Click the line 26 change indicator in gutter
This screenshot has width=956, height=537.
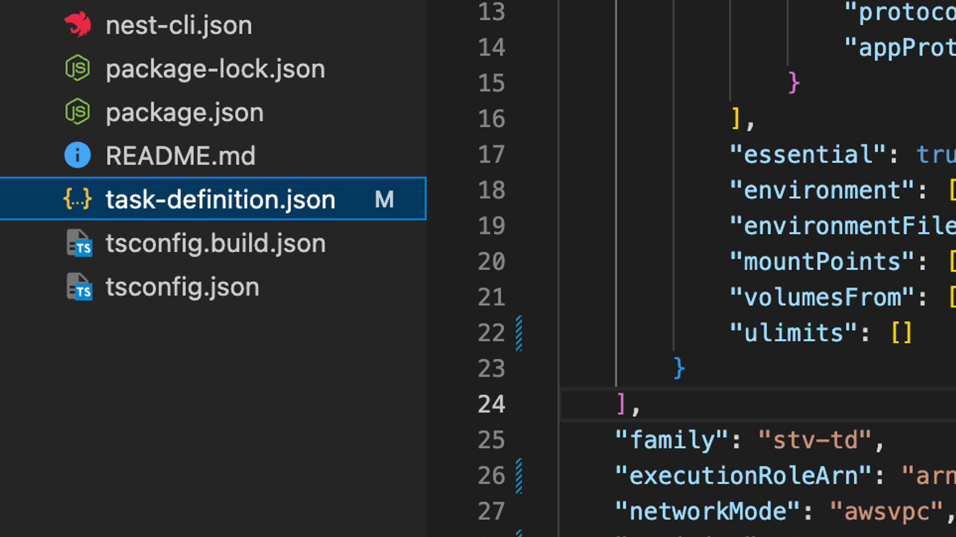519,476
